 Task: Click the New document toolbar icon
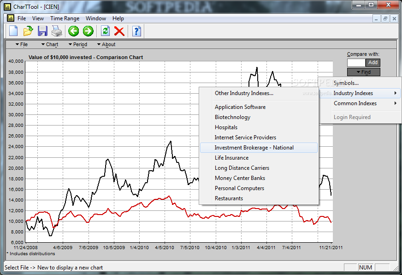tap(13, 31)
